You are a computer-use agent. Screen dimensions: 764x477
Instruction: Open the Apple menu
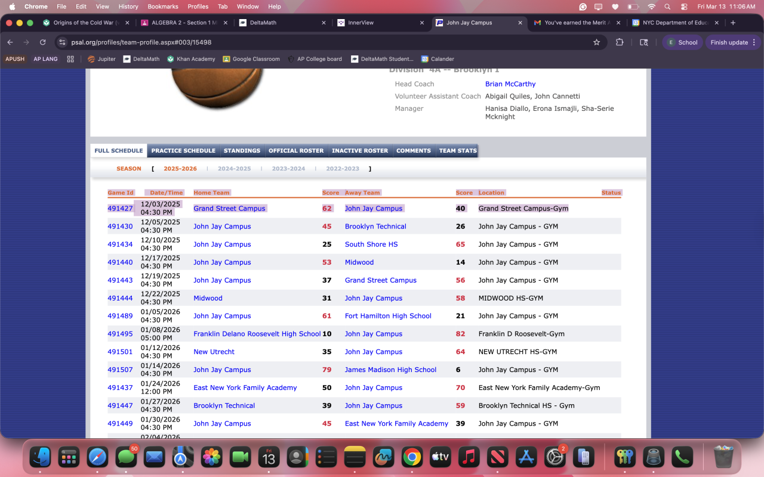[12, 7]
